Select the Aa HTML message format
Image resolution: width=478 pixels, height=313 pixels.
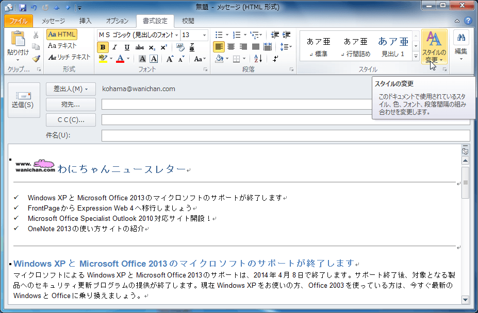tap(61, 34)
